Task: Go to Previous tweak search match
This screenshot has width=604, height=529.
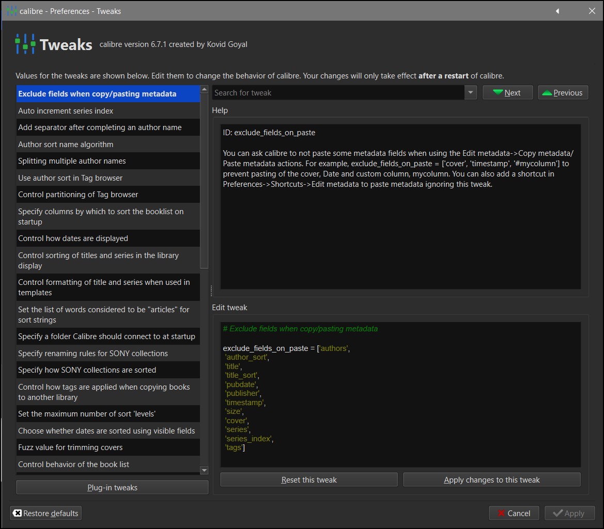Action: (x=563, y=92)
